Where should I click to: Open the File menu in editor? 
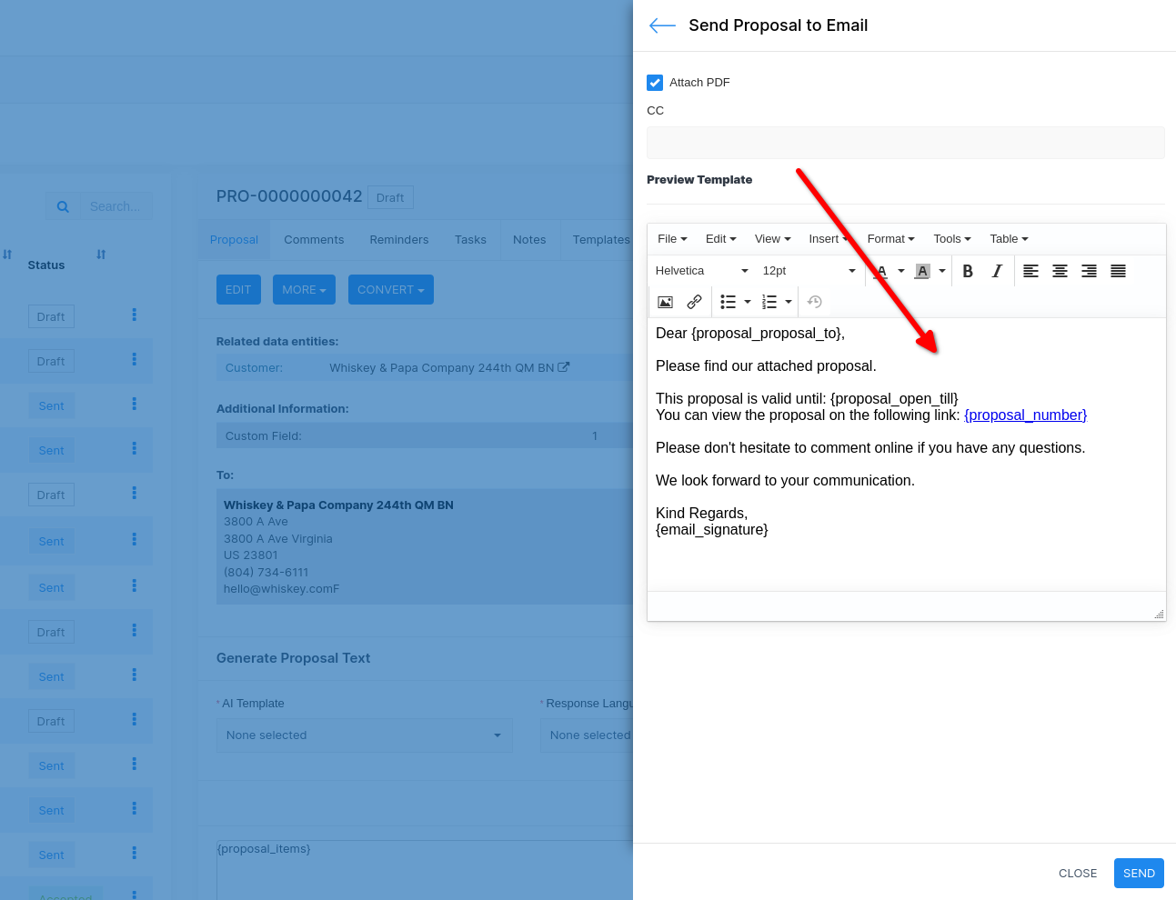point(672,239)
